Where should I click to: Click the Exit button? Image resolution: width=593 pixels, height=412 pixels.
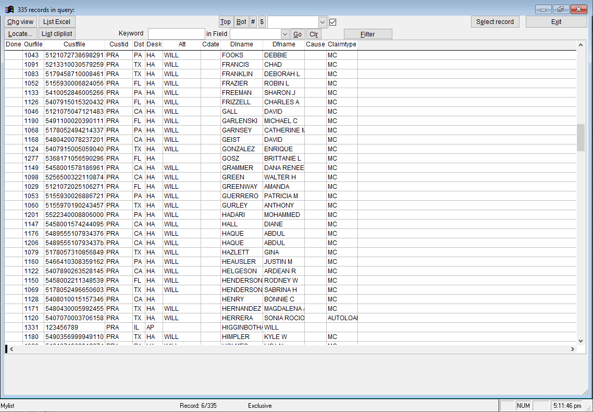[x=556, y=22]
